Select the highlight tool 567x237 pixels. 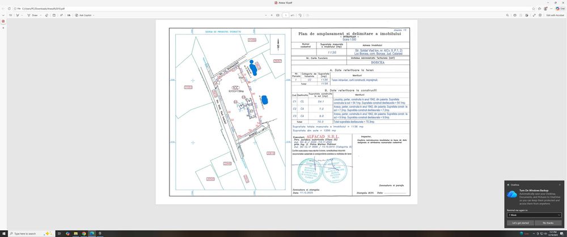18,15
